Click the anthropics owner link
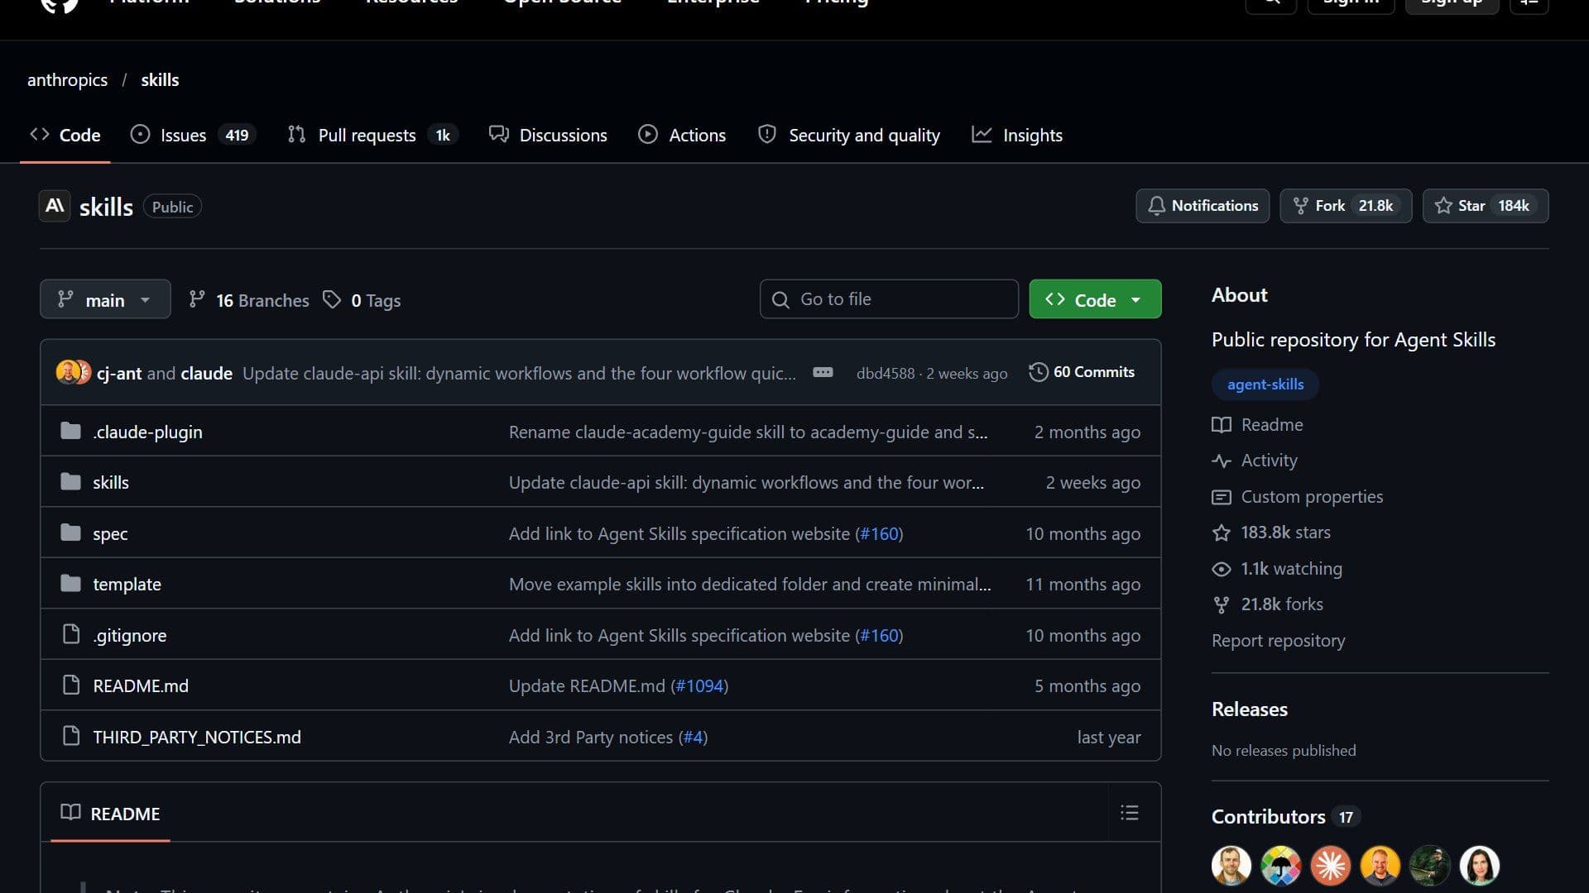The image size is (1589, 893). [x=67, y=79]
